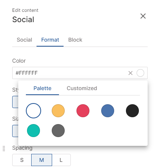Select the red palette swatch
Image resolution: width=156 pixels, height=168 pixels.
pyautogui.click(x=83, y=111)
